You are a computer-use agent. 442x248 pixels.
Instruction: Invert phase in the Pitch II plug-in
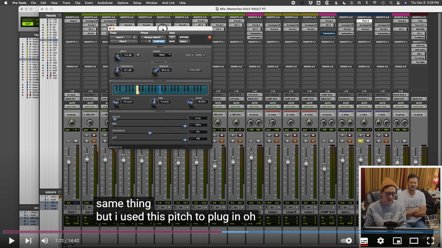(138, 55)
